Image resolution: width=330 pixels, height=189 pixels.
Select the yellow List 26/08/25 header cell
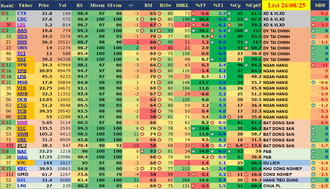click(x=286, y=5)
